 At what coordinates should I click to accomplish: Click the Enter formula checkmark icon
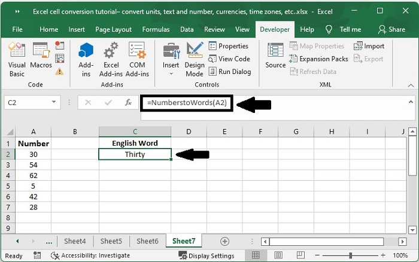pos(108,102)
